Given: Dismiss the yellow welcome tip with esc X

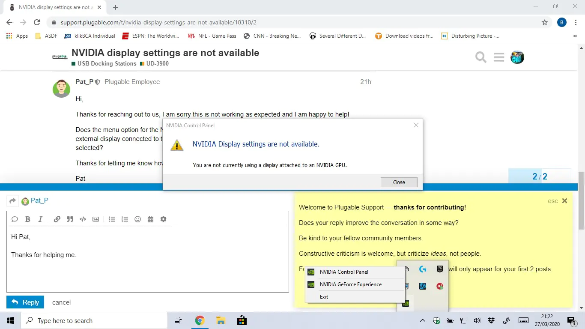Looking at the screenshot, I should (x=564, y=200).
